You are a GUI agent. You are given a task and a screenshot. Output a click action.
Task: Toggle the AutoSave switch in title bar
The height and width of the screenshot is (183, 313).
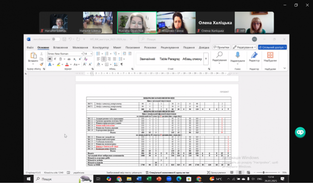[55, 39]
